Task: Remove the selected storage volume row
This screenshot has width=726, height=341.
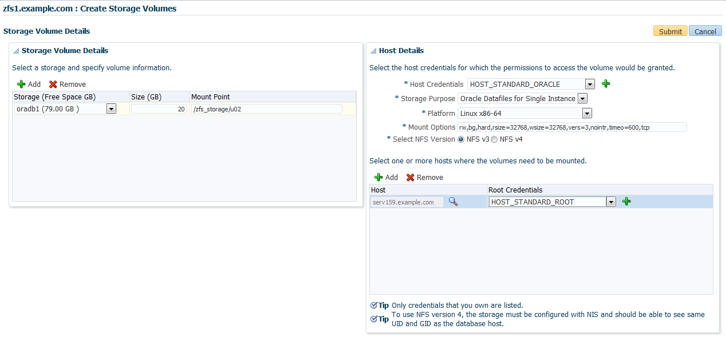Action: [x=68, y=84]
